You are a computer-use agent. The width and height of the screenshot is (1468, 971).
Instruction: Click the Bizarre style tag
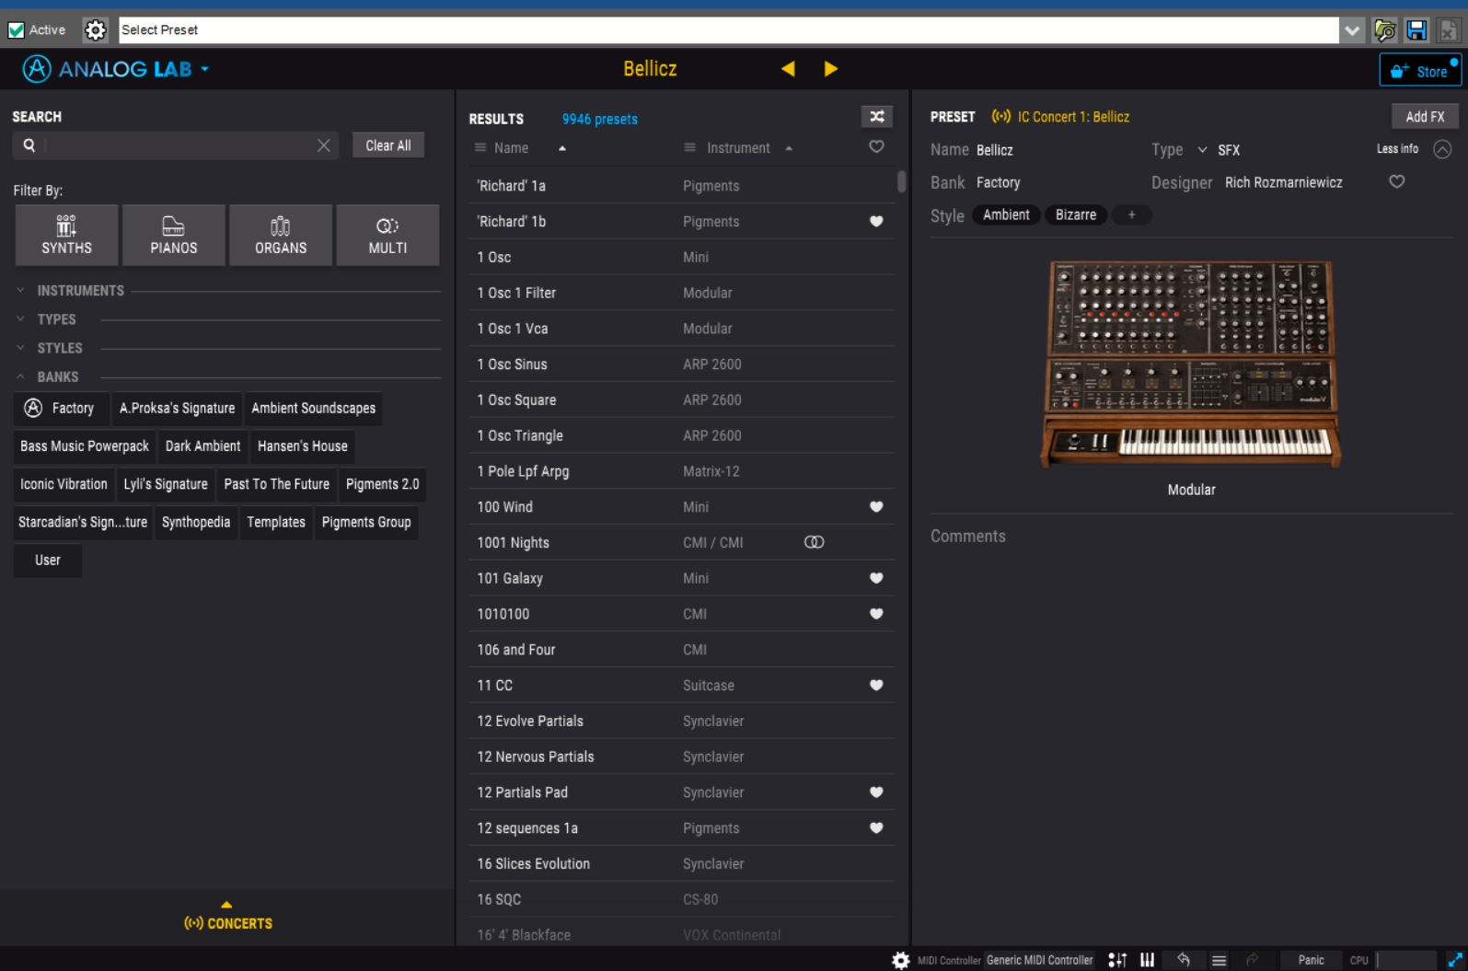[1076, 214]
